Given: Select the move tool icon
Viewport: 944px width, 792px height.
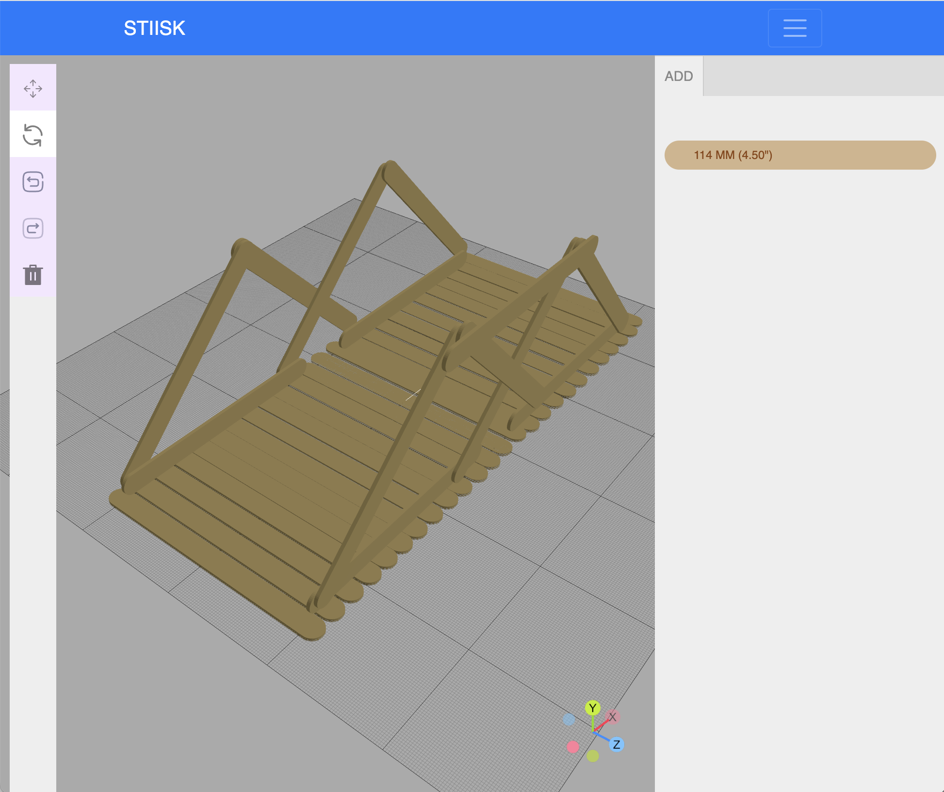Looking at the screenshot, I should (33, 88).
